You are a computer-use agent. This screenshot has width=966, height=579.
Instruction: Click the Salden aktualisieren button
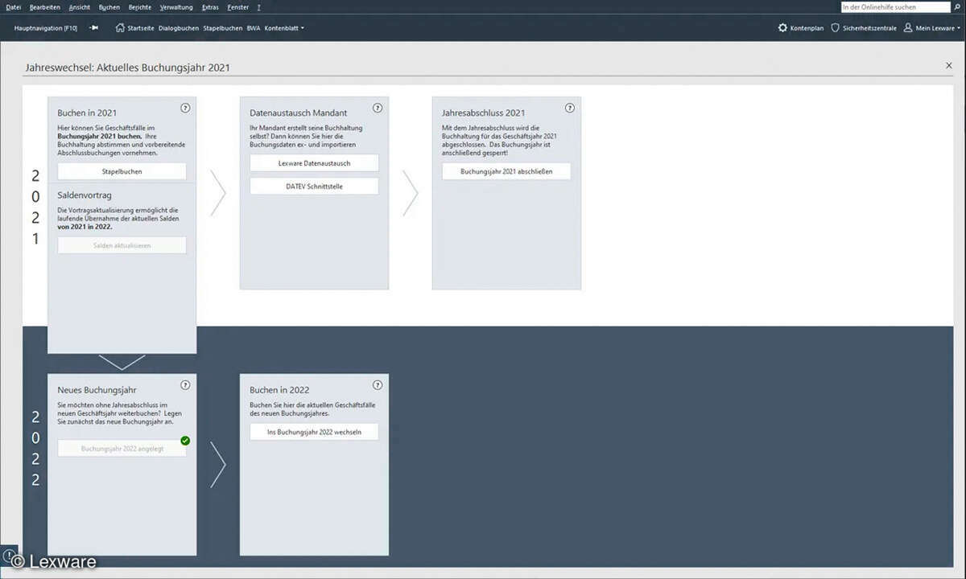(122, 245)
